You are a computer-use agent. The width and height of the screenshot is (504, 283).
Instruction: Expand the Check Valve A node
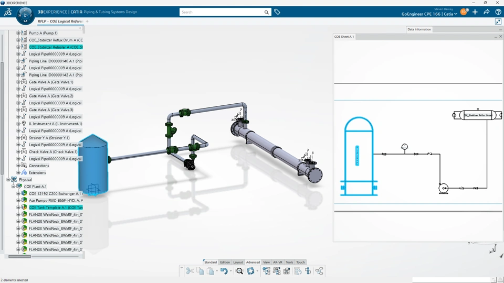click(18, 151)
